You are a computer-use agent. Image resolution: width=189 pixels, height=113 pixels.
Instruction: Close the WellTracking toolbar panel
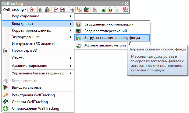127,3
